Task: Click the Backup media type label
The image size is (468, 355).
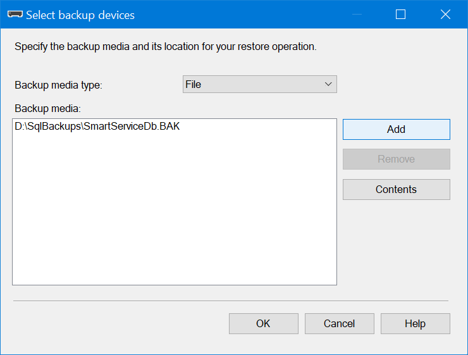Action: tap(58, 85)
